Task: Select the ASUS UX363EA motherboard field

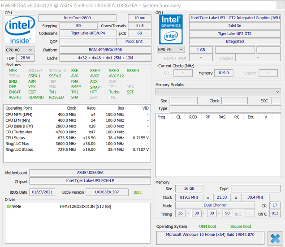Action: [90, 173]
